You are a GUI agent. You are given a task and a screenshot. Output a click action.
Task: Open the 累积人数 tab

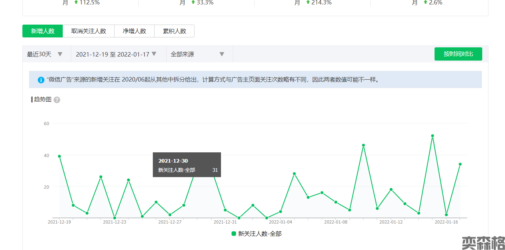pyautogui.click(x=174, y=31)
